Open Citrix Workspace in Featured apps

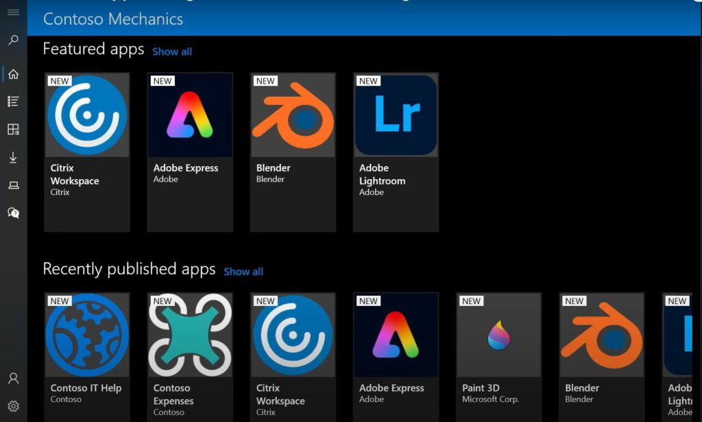[x=87, y=152]
